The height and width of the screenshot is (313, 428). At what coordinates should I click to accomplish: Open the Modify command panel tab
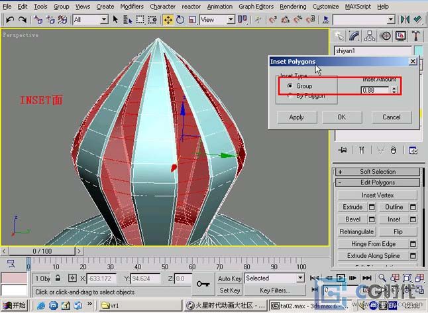pyautogui.click(x=354, y=36)
